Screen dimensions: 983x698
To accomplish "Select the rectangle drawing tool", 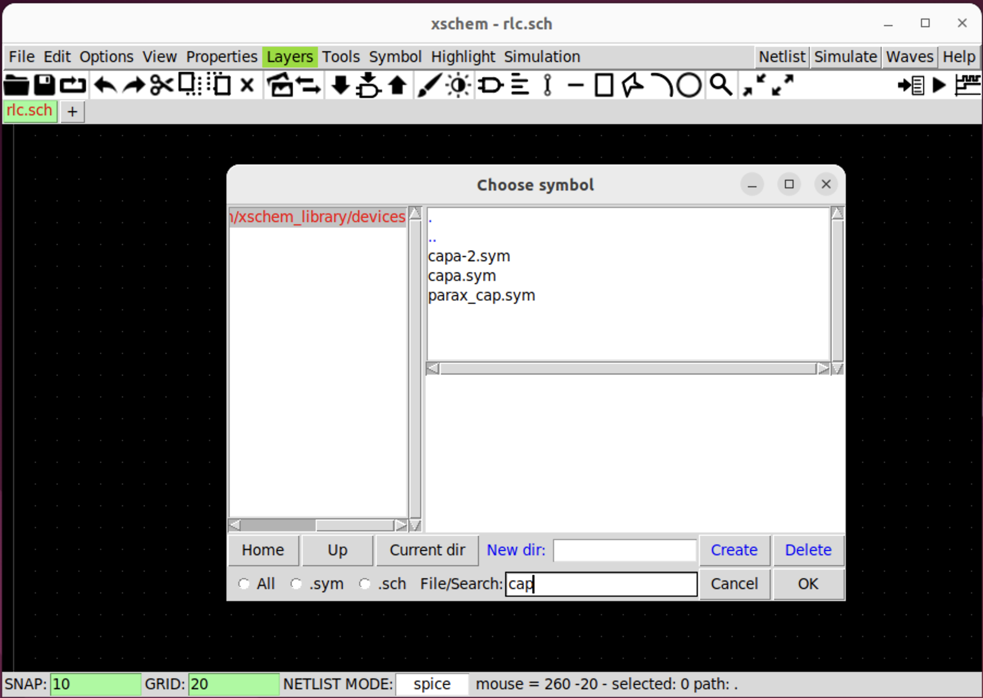I will (604, 85).
